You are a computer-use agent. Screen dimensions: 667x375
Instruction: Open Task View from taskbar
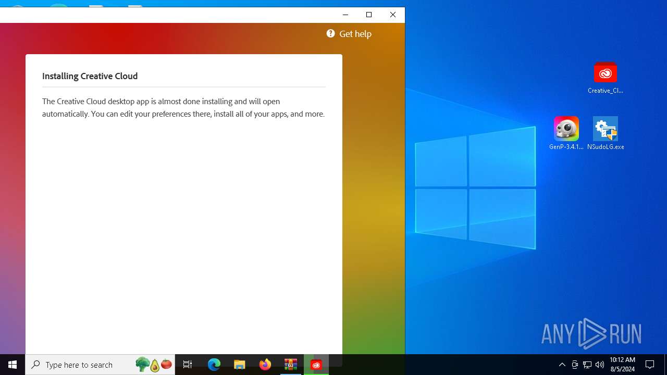coord(188,365)
